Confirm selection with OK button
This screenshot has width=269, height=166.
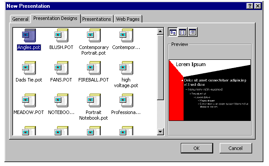[197, 148]
